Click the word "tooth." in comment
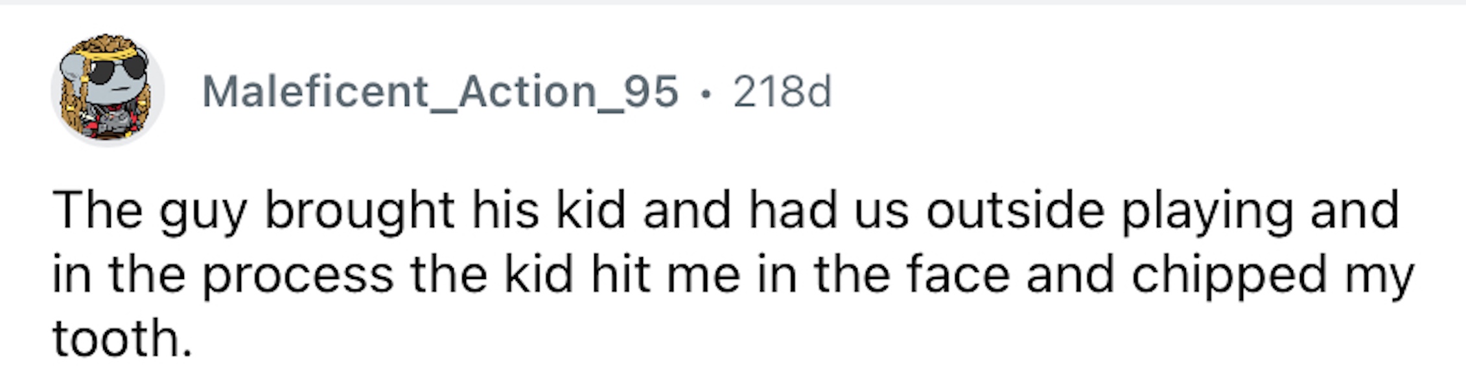Viewport: 1466px width, 391px height. [x=122, y=339]
